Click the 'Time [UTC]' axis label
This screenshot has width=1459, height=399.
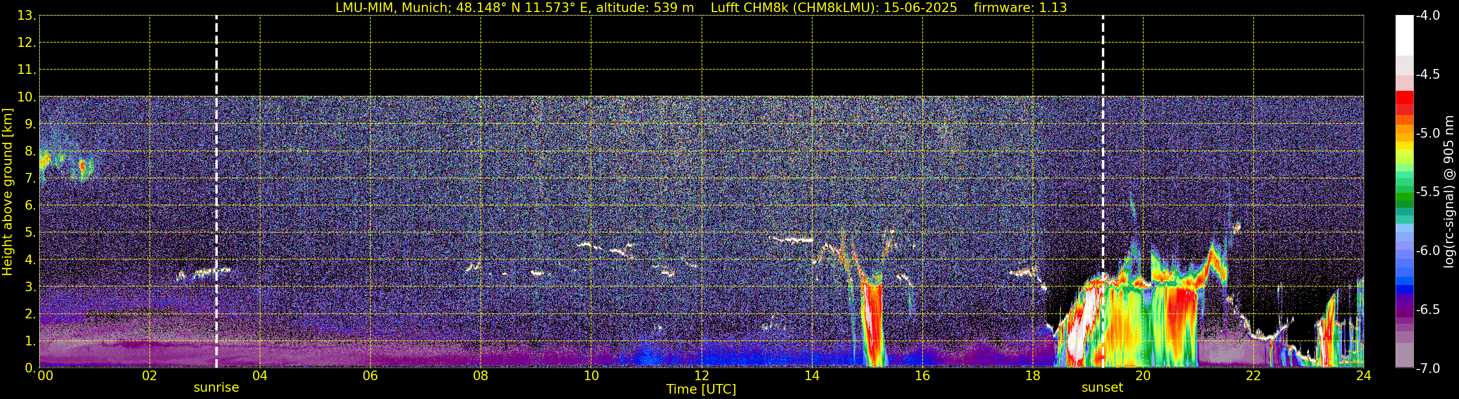[701, 389]
